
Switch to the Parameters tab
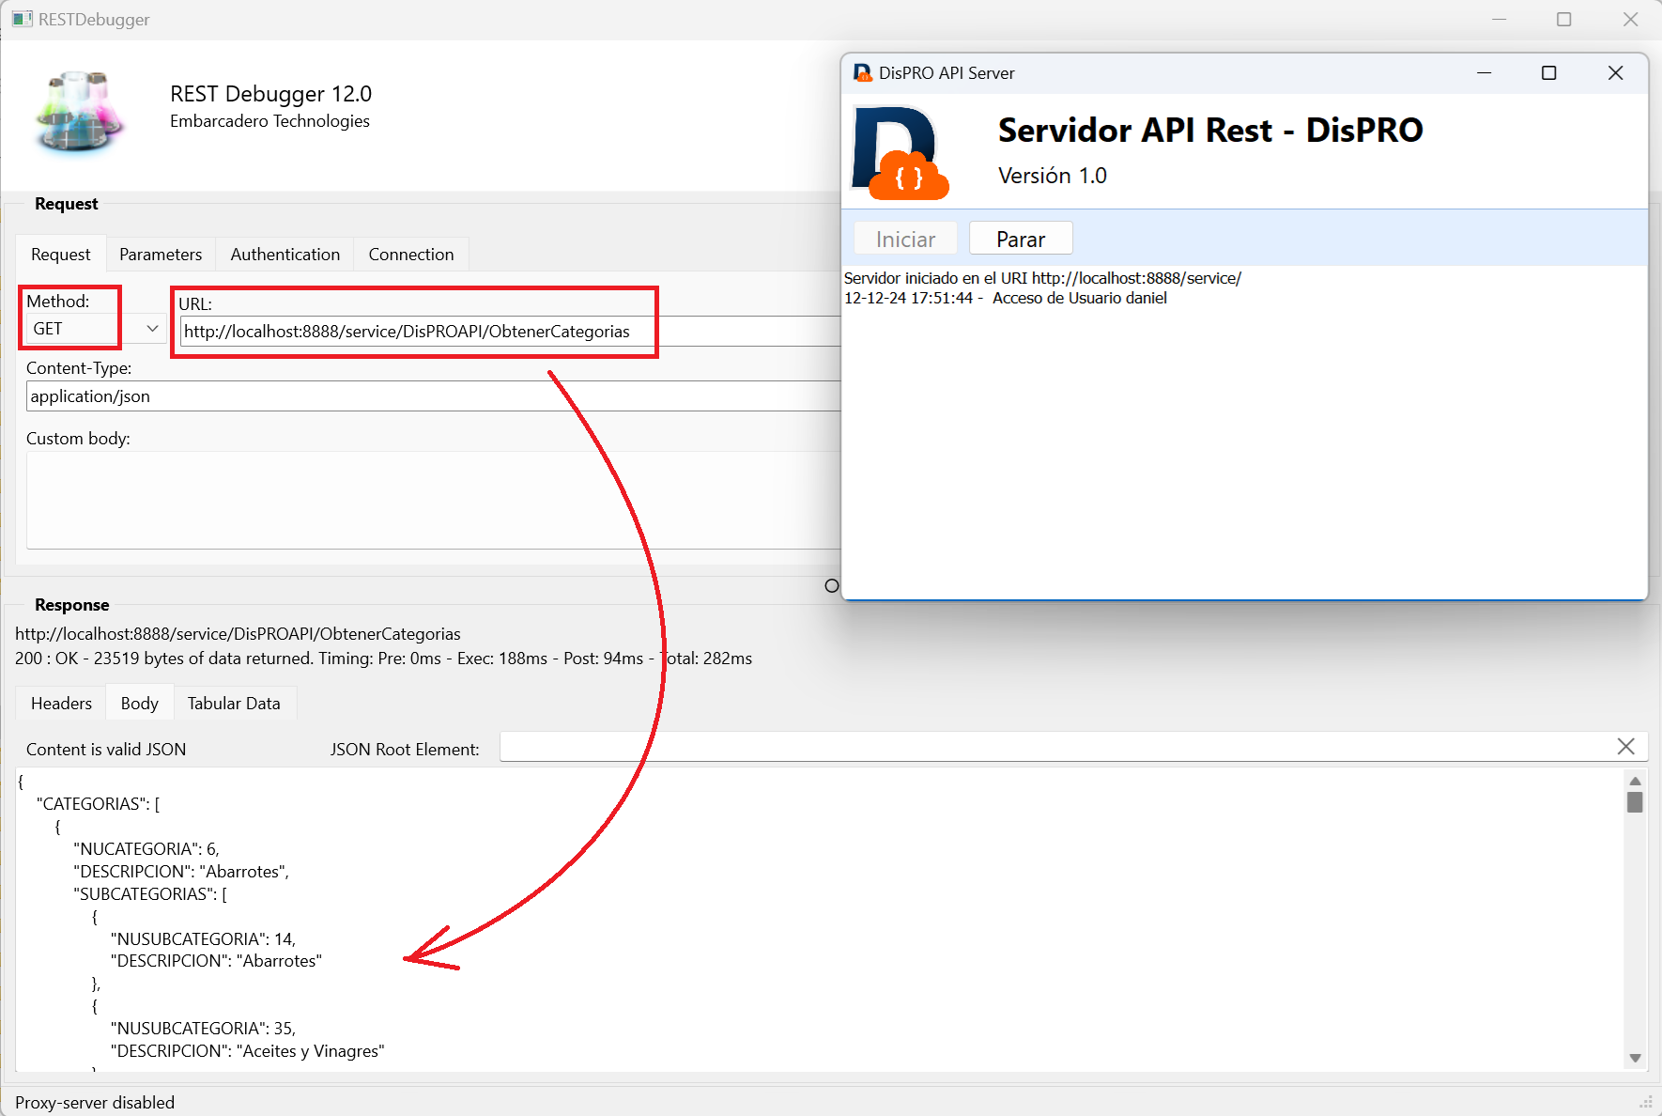[x=161, y=255]
